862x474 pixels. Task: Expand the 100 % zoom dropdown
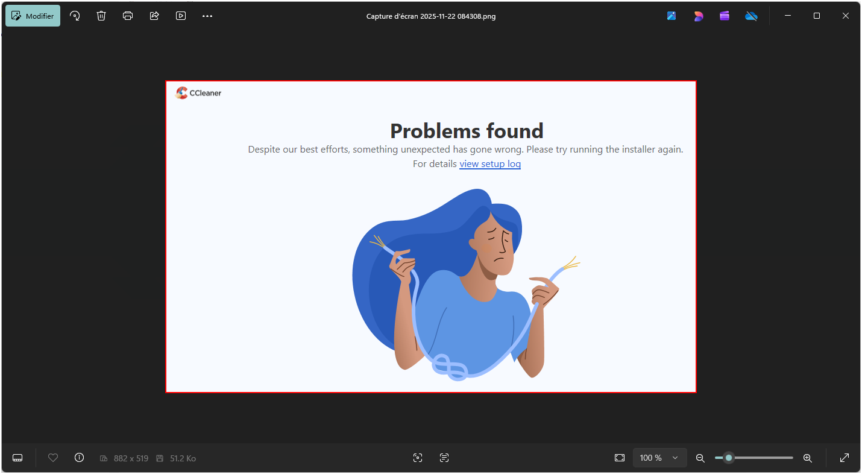(x=675, y=458)
